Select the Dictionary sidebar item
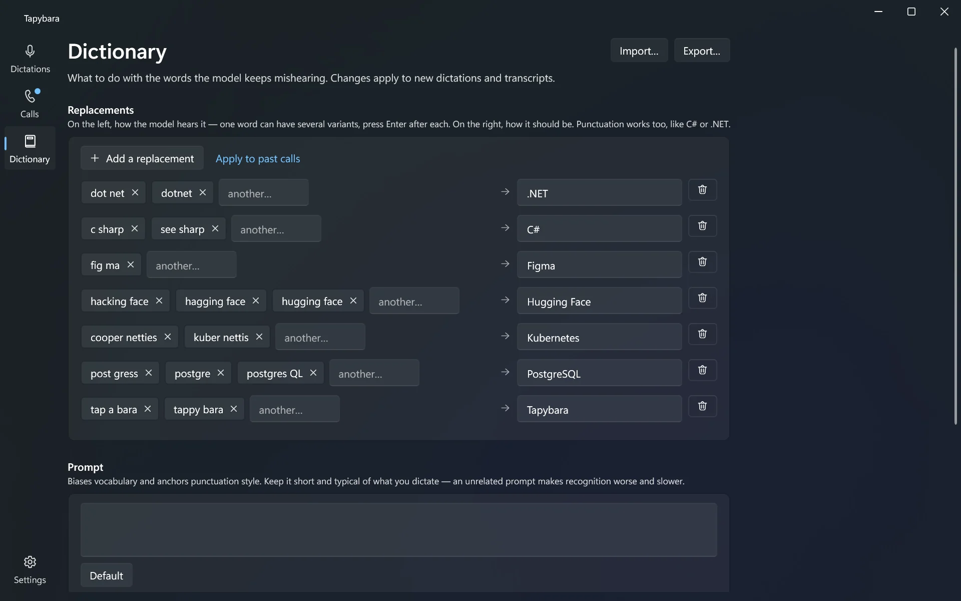 30,148
